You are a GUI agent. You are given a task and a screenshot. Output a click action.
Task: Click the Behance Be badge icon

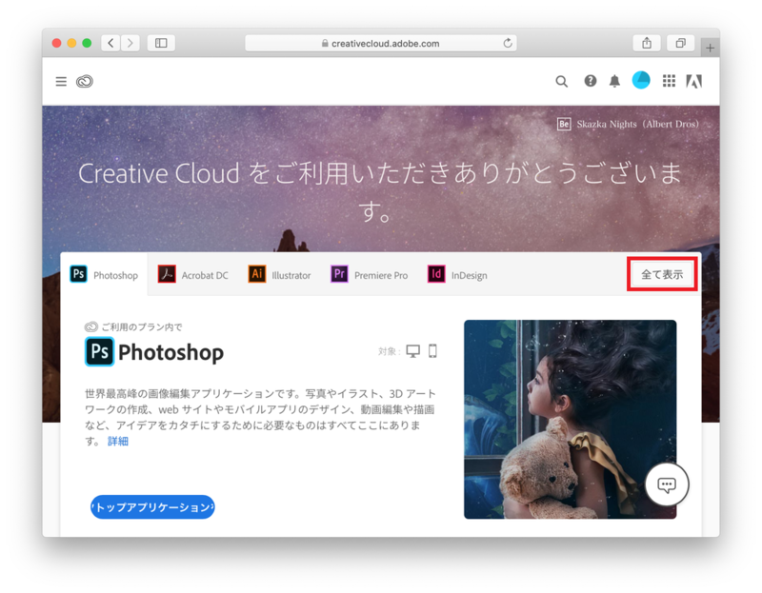564,124
